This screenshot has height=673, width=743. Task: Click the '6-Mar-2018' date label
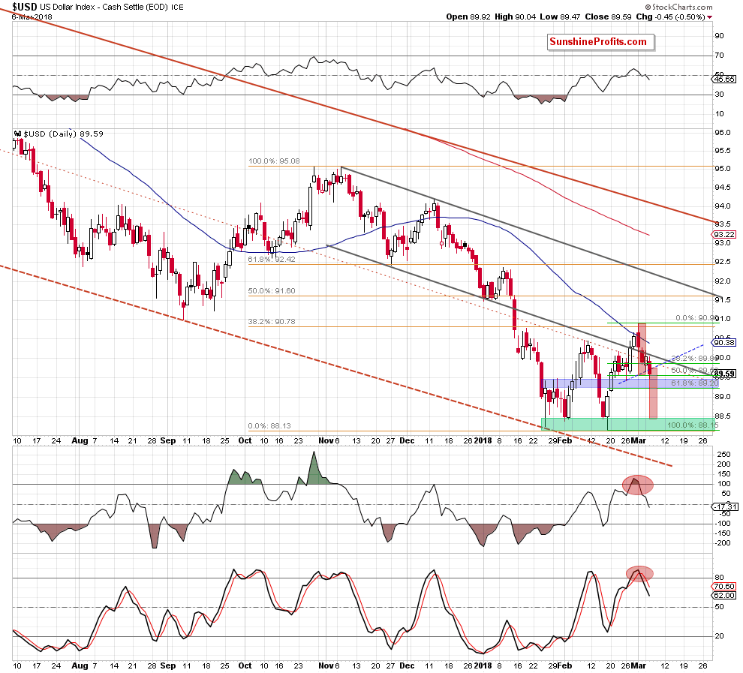[x=32, y=17]
